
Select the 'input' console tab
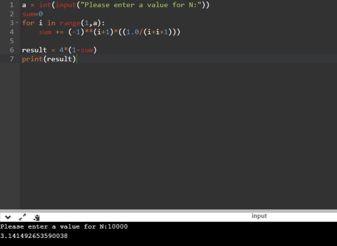tap(259, 216)
